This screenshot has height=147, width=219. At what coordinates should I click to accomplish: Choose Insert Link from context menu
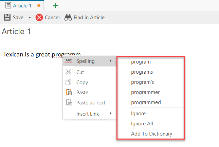click(88, 114)
